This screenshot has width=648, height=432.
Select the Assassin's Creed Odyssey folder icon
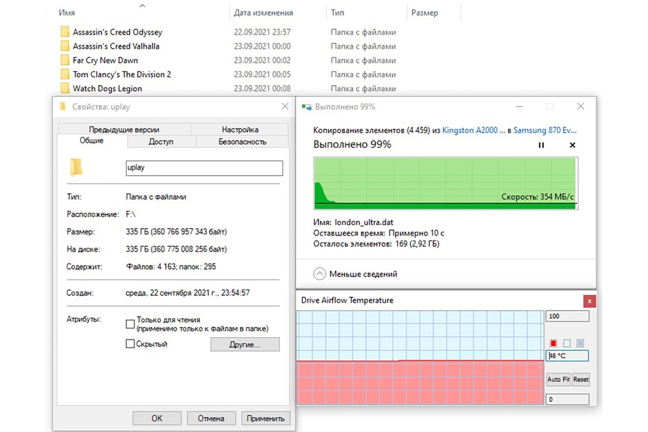pos(64,32)
